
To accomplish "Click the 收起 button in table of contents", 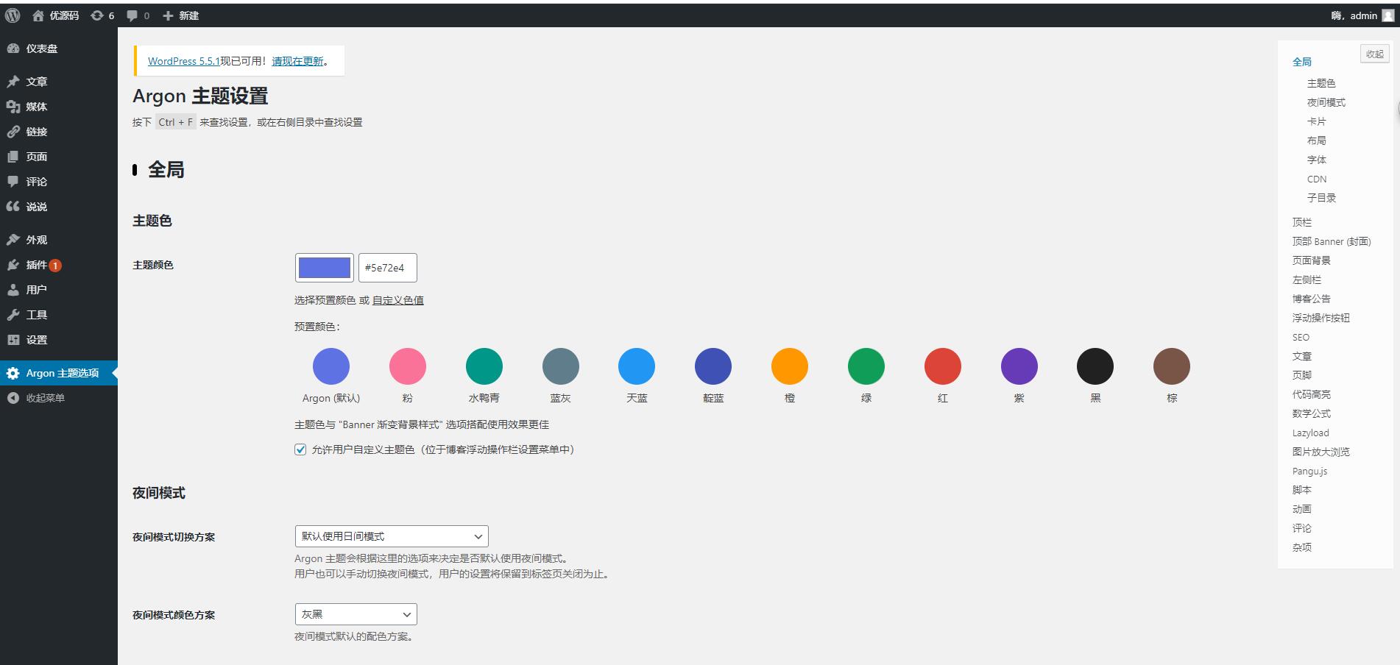I will [1374, 54].
